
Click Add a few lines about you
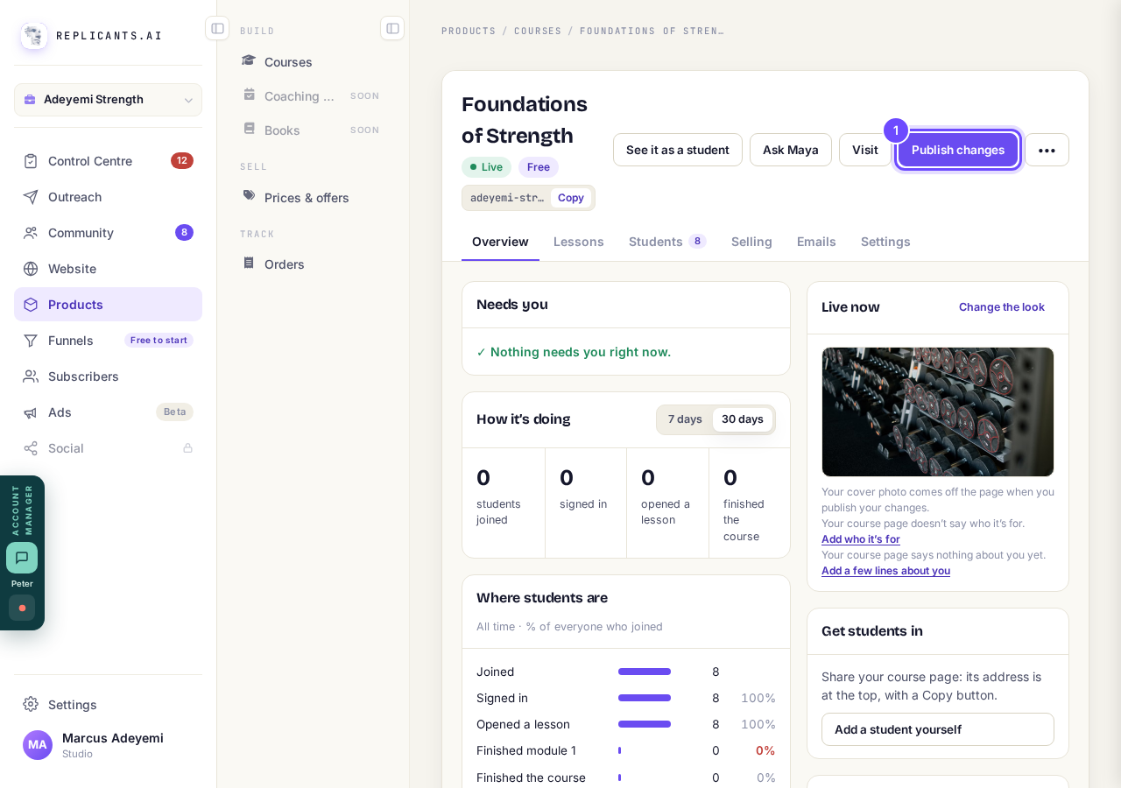pyautogui.click(x=885, y=571)
